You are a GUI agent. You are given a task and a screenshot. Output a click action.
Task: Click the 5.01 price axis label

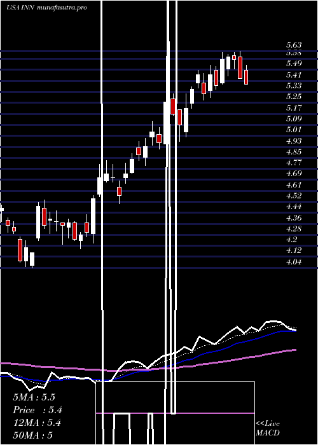tap(294, 130)
